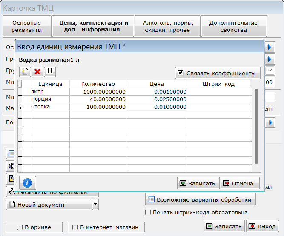Click the blue arrow beside 'Пос' field

pyautogui.click(x=270, y=122)
